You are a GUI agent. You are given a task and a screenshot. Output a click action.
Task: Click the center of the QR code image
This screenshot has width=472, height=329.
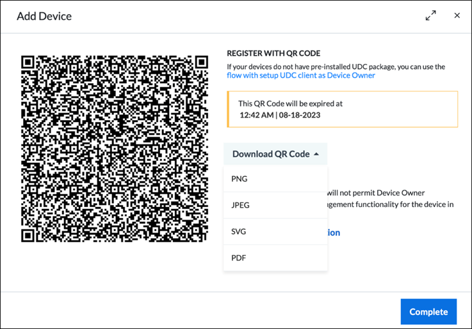tap(115, 149)
